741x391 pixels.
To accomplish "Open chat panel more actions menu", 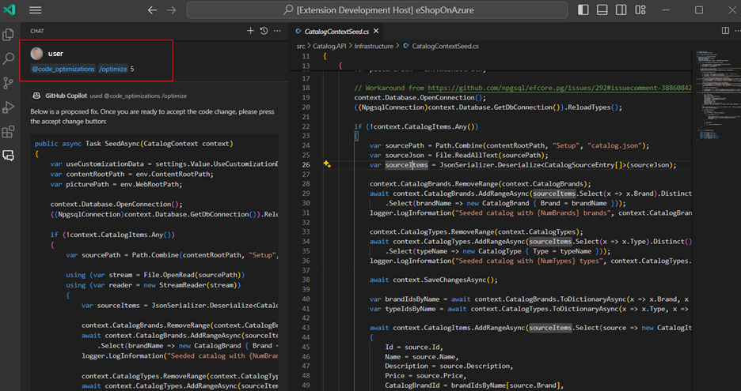I will 276,31.
